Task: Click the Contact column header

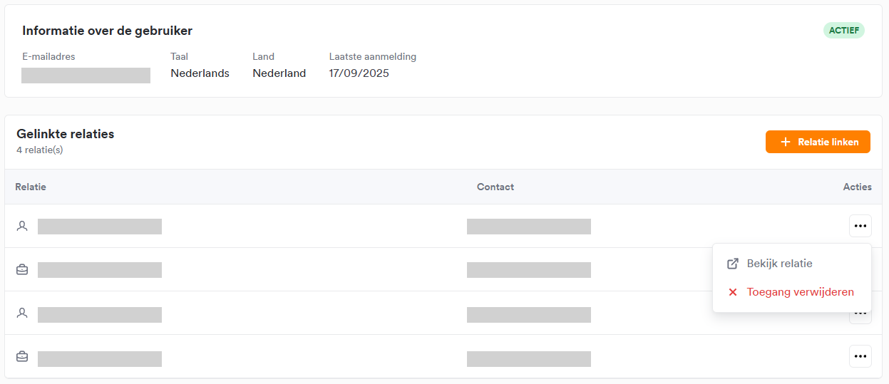Action: click(495, 187)
